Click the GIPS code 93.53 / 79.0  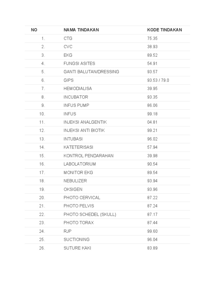coord(158,80)
